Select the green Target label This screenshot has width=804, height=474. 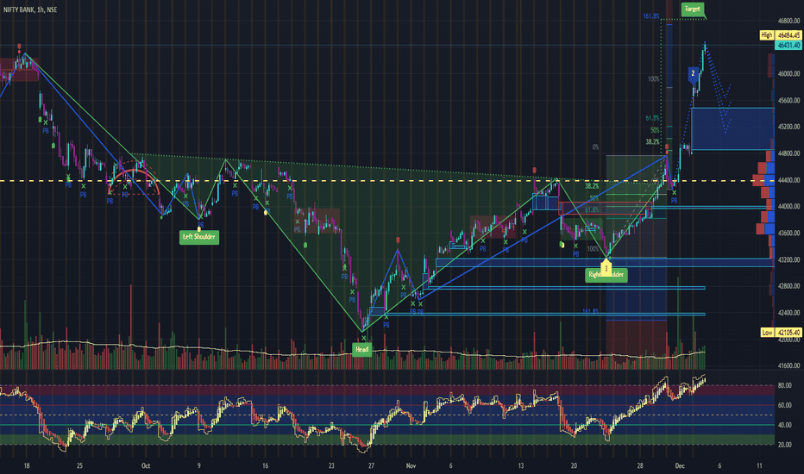click(x=692, y=9)
